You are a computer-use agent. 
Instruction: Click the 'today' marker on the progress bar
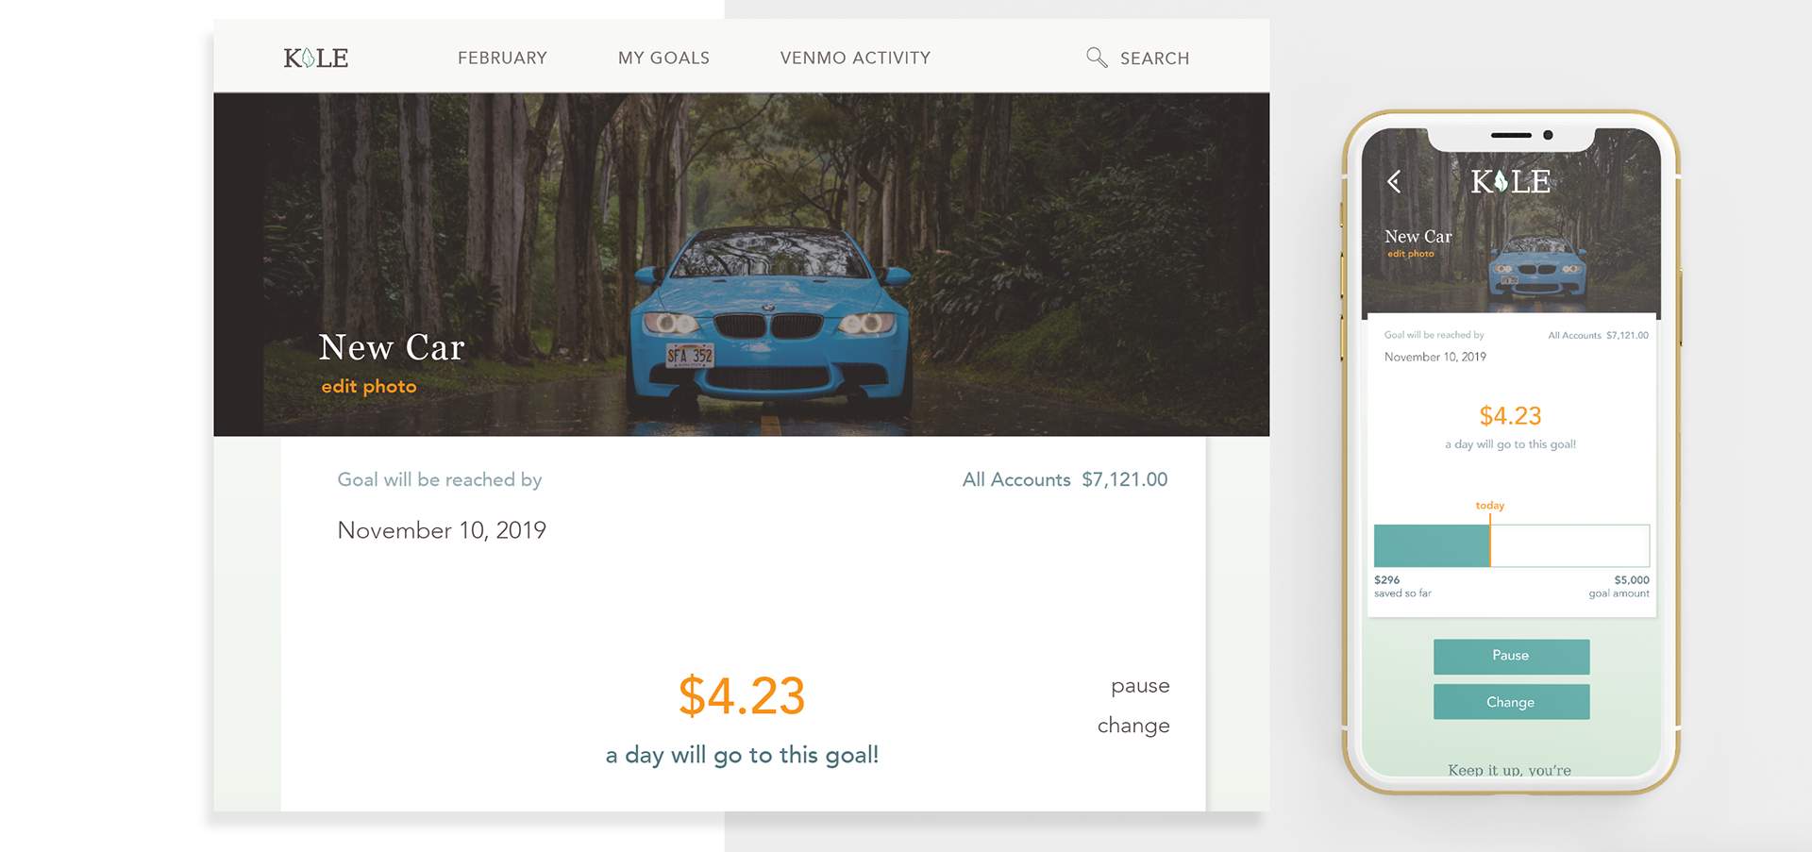(1490, 506)
